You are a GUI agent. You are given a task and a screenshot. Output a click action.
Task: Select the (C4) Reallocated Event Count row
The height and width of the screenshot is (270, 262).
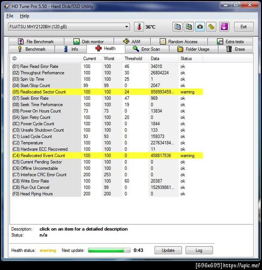click(107, 155)
